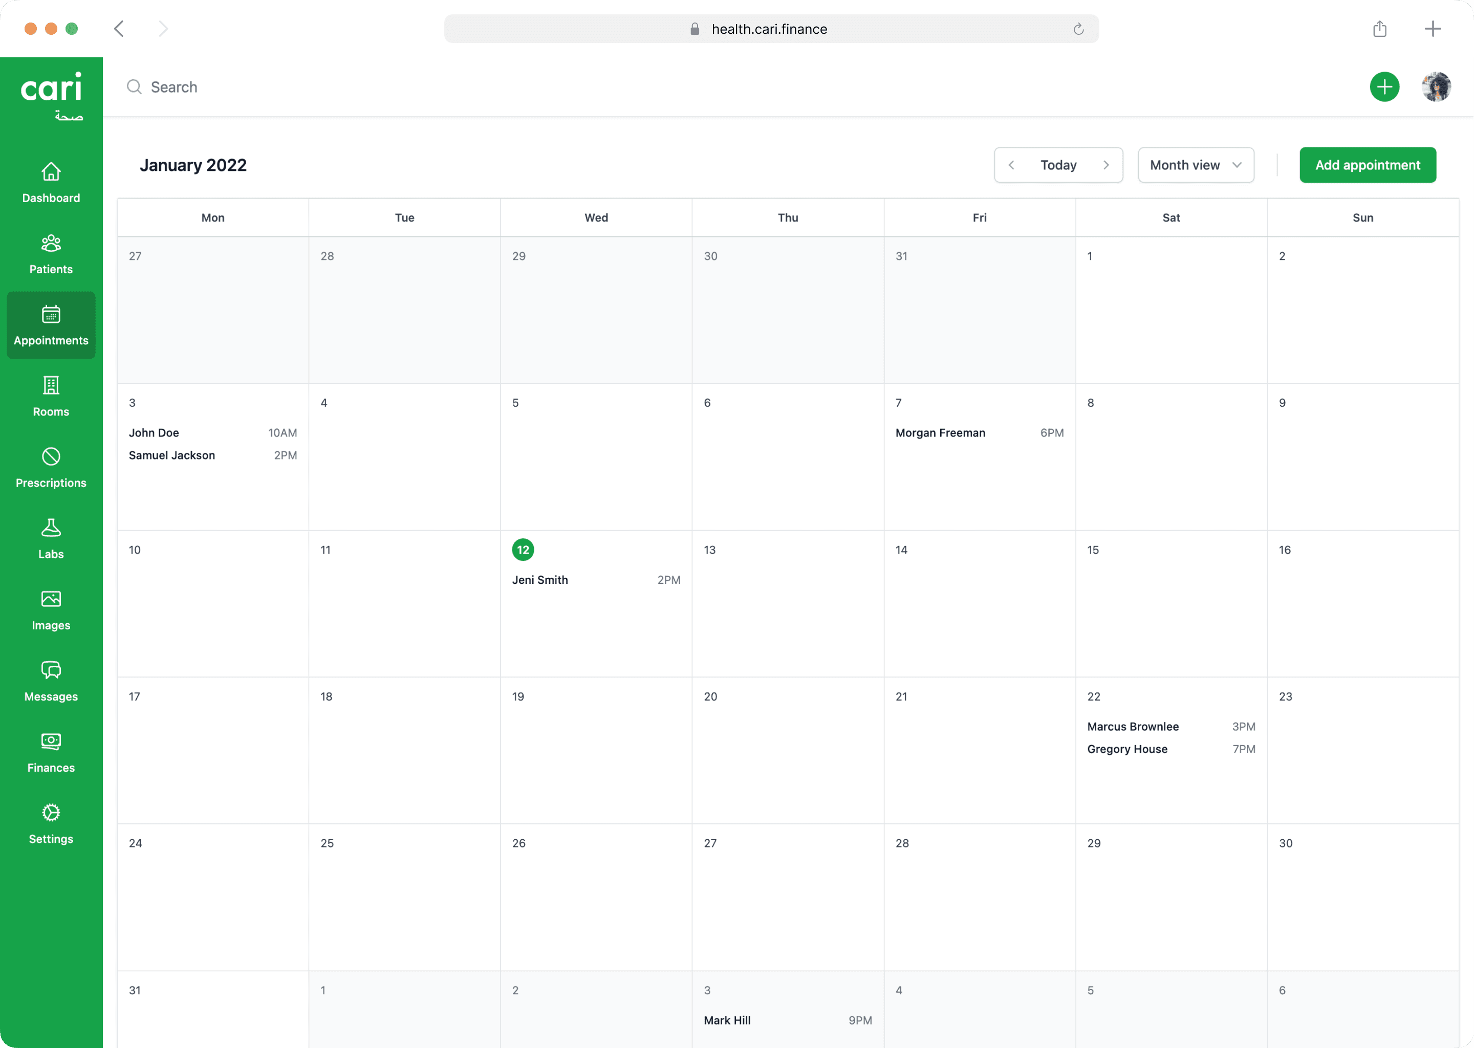Click the Add appointment button

click(x=1368, y=165)
